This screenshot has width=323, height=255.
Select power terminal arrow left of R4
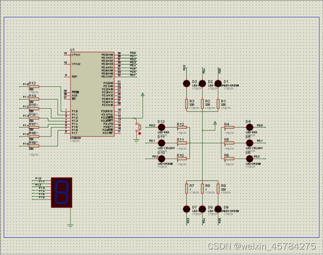point(215,123)
